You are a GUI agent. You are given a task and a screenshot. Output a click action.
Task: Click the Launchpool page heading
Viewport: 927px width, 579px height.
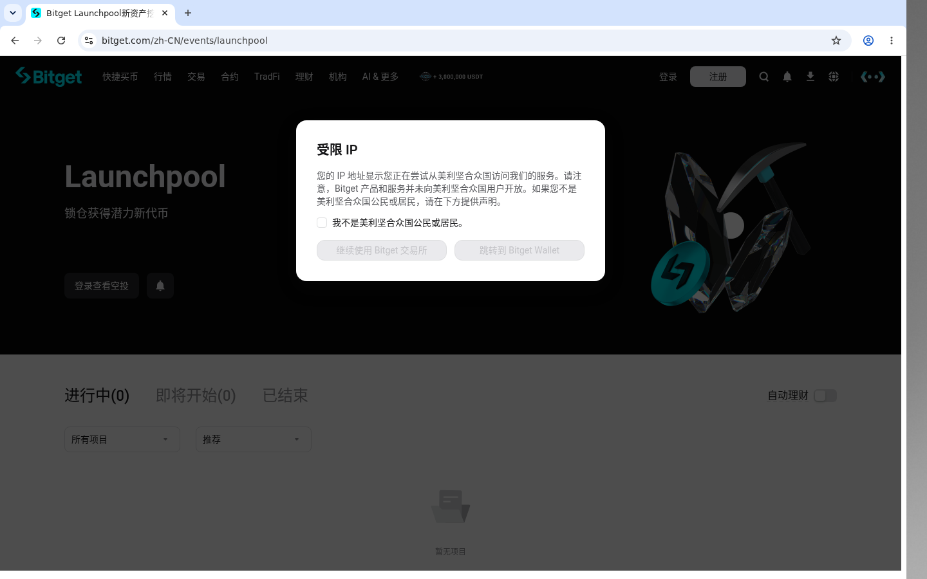coord(145,176)
